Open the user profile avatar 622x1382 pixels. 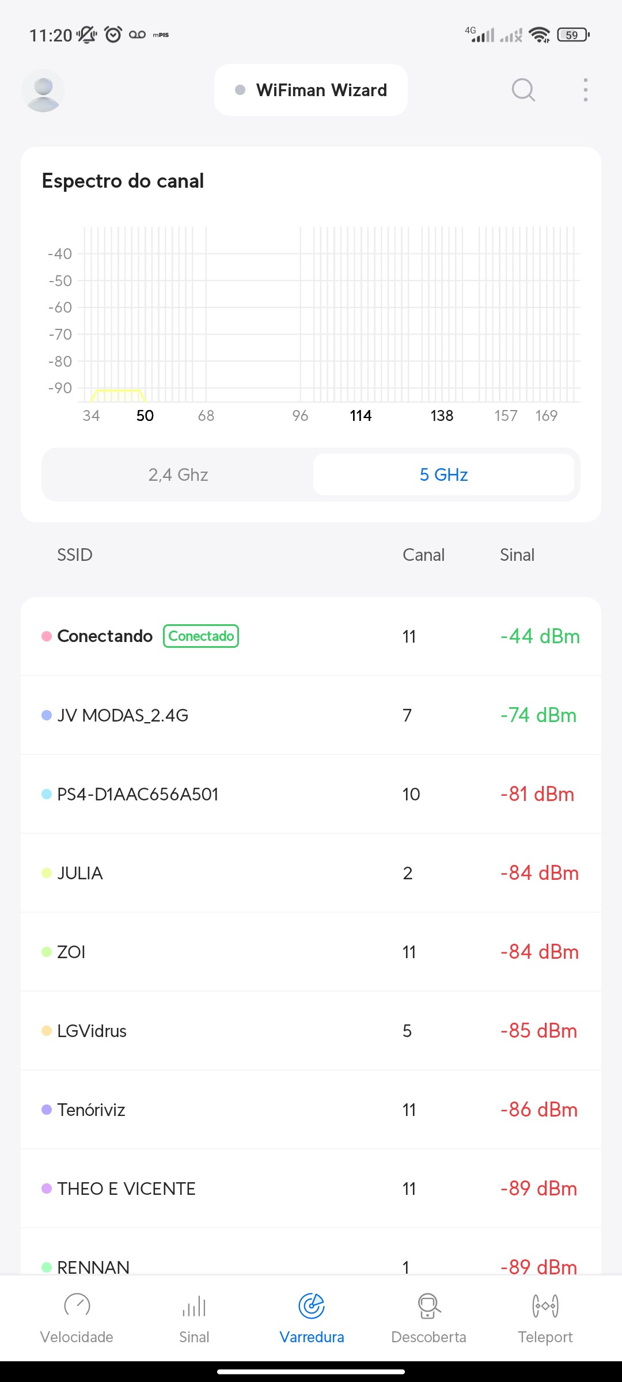pyautogui.click(x=43, y=90)
